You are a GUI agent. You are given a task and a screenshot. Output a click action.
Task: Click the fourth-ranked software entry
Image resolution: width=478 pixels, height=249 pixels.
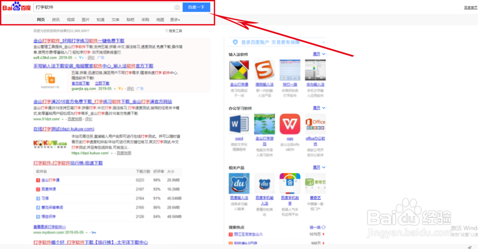52,207
